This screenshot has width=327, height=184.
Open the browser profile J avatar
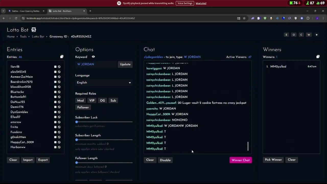click(x=317, y=18)
